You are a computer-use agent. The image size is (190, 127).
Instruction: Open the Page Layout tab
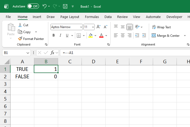(70, 17)
